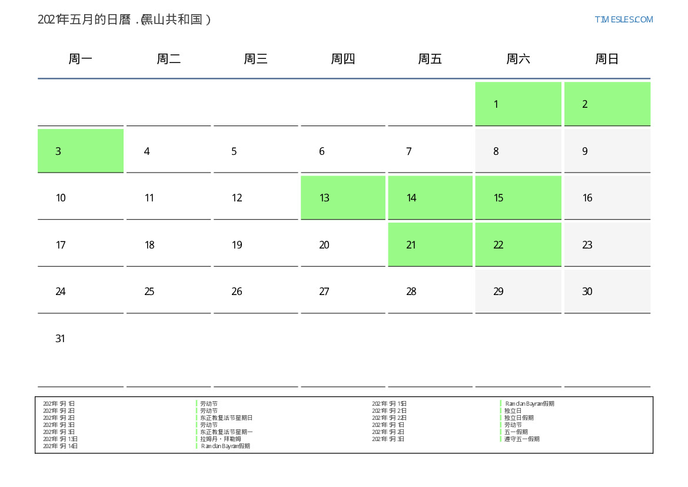
Task: Click the 东正教复活节星期日 legend entry
Action: point(226,418)
